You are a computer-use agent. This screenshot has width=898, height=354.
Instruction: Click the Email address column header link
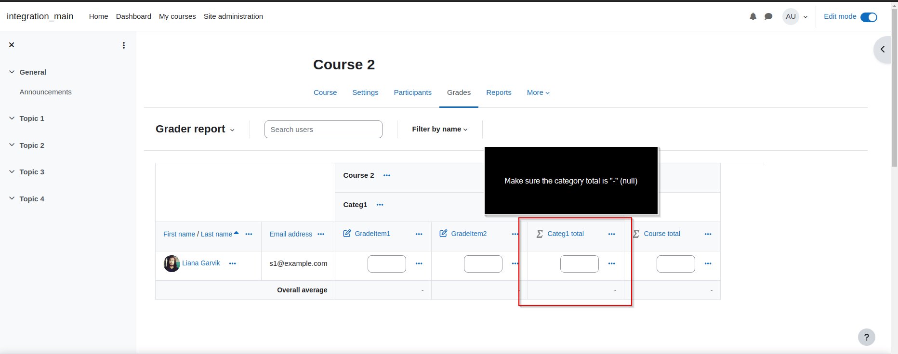[x=291, y=234]
